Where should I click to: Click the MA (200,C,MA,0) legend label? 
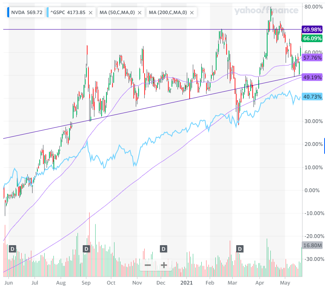(x=168, y=12)
